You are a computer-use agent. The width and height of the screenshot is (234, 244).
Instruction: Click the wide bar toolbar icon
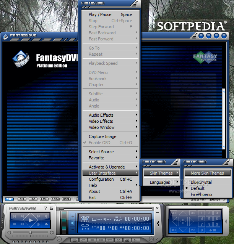110,241
